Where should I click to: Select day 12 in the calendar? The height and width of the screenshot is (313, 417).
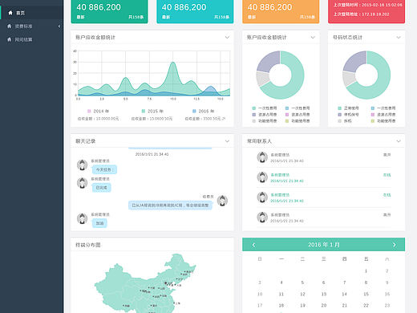[302, 294]
